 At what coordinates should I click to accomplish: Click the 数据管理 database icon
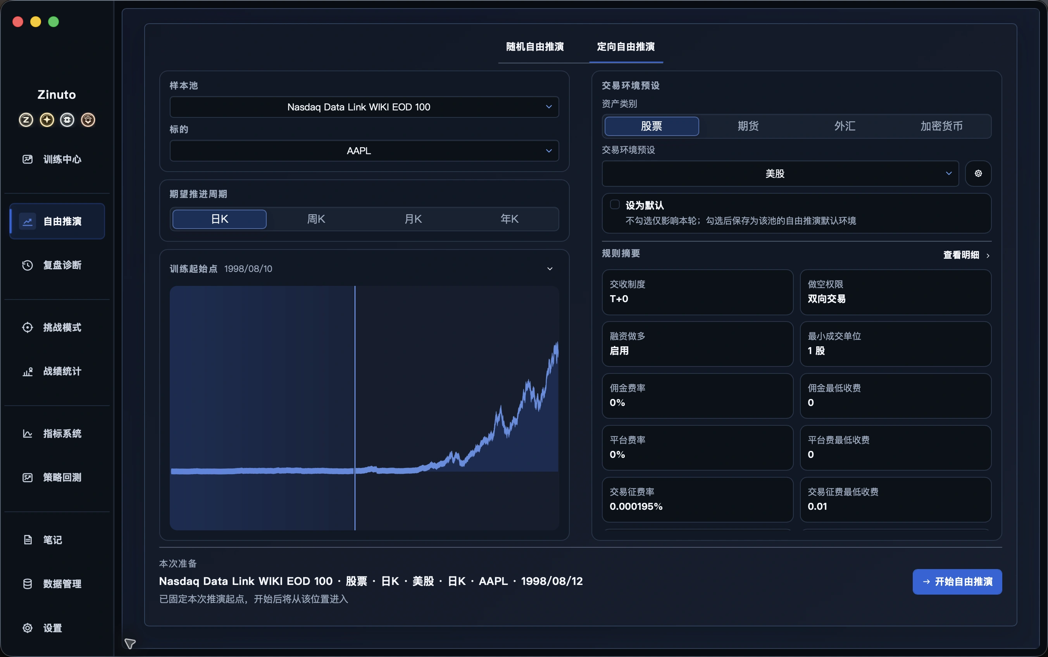point(28,583)
